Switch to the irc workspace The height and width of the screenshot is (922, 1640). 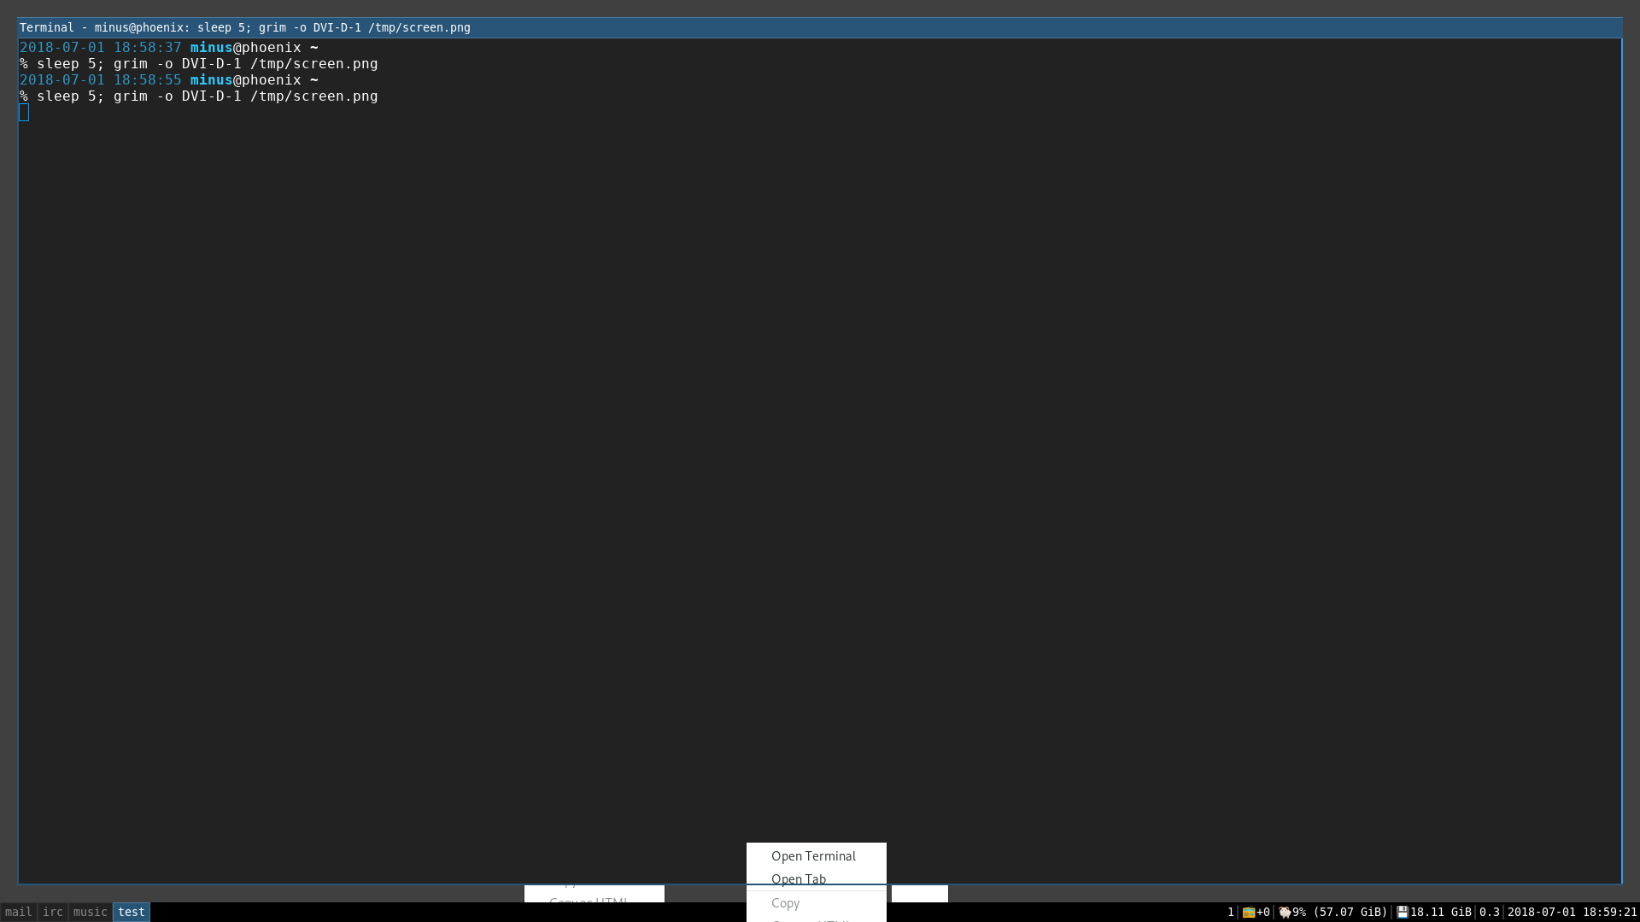point(52,912)
